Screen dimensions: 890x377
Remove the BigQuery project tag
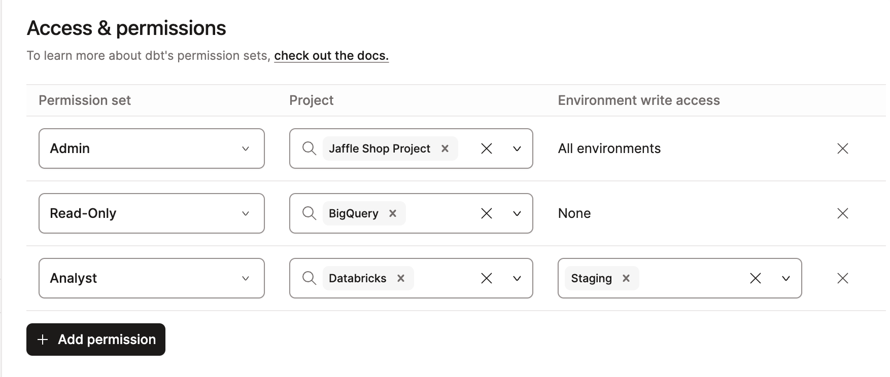392,213
